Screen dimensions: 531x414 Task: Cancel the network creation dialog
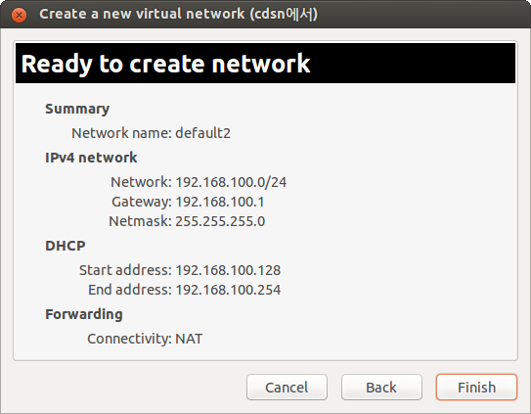pos(287,388)
